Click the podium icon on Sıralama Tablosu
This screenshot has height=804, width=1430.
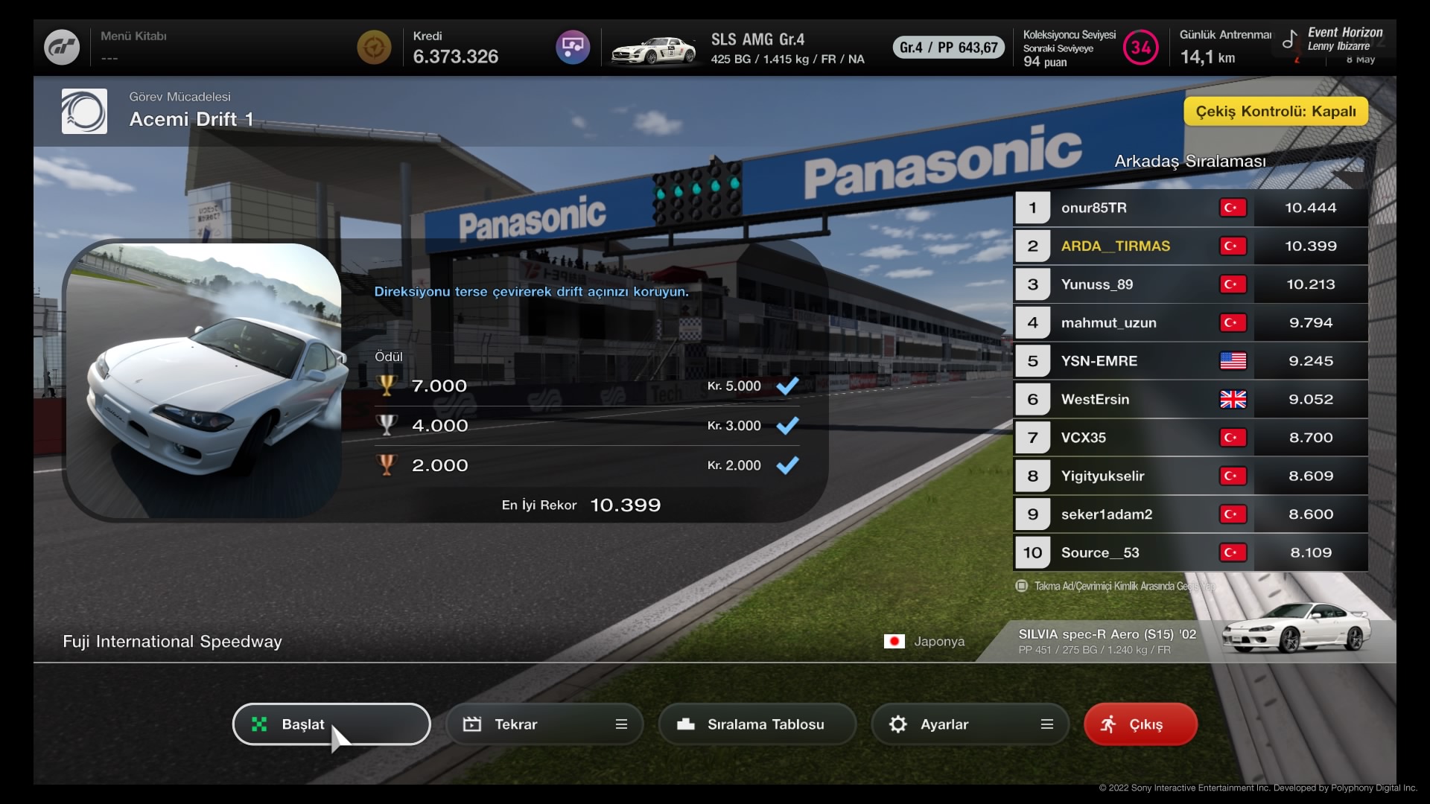click(x=686, y=724)
